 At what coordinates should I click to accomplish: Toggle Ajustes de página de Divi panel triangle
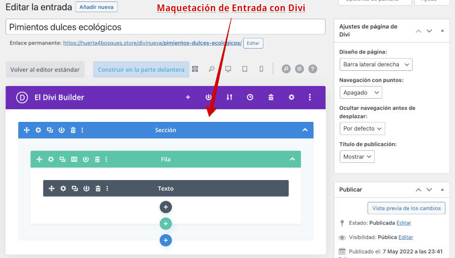(x=442, y=30)
